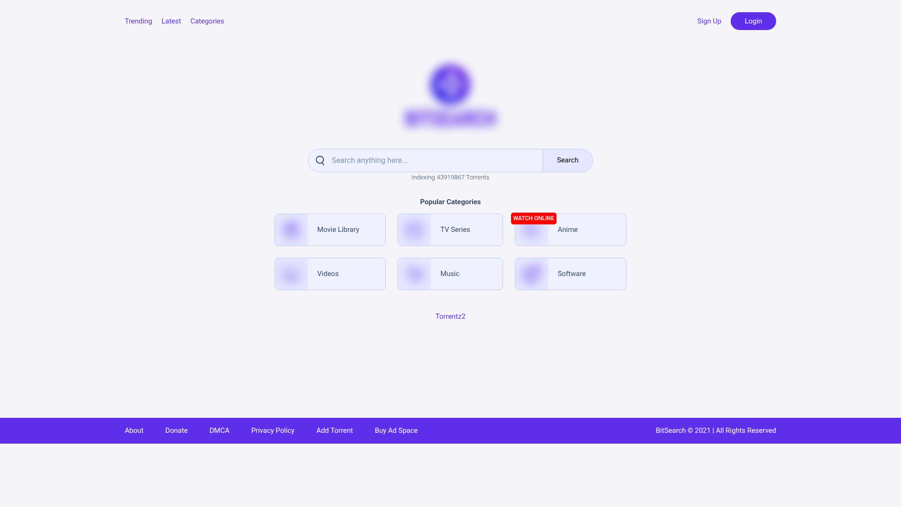Open the Torrentz2 link
Viewport: 901px width, 507px height.
(x=450, y=316)
